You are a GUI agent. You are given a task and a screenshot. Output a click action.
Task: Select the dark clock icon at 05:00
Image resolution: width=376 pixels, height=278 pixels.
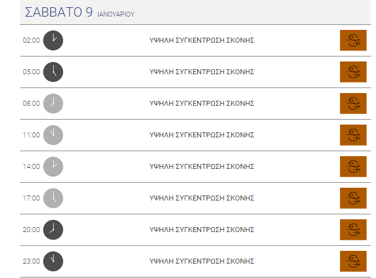click(x=53, y=72)
